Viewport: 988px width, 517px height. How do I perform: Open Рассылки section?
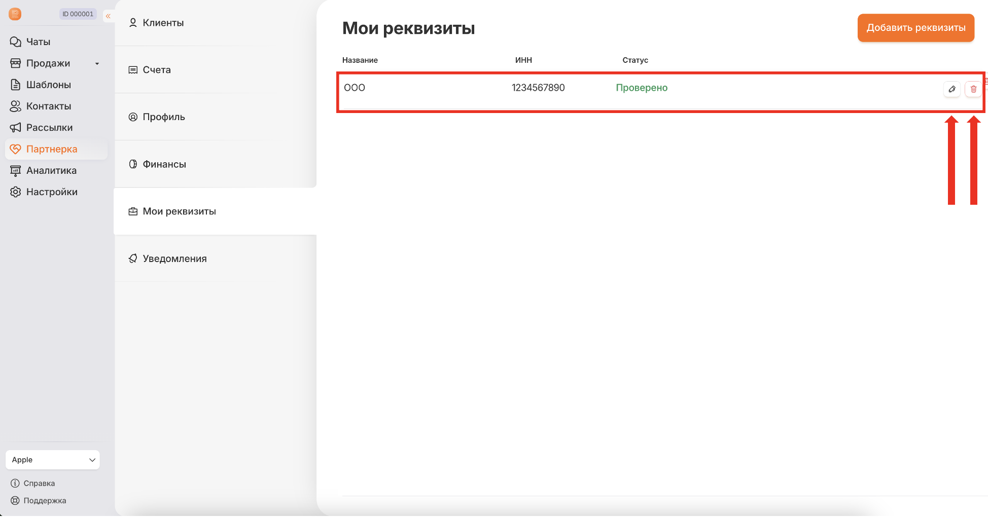[49, 128]
